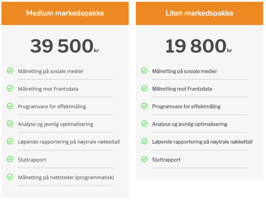Click Medium's Programvare for effektmåling text
The height and width of the screenshot is (200, 266).
point(52,107)
